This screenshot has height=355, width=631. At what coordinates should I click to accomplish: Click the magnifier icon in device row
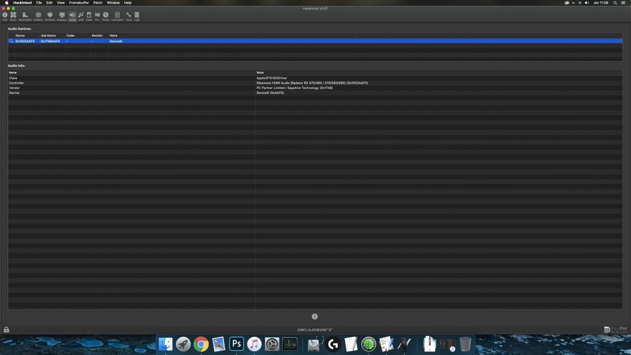click(11, 41)
